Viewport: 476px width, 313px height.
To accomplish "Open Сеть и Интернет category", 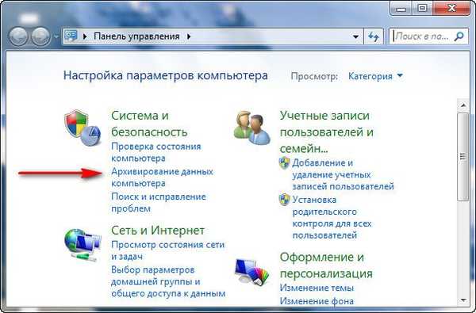I will (x=158, y=231).
